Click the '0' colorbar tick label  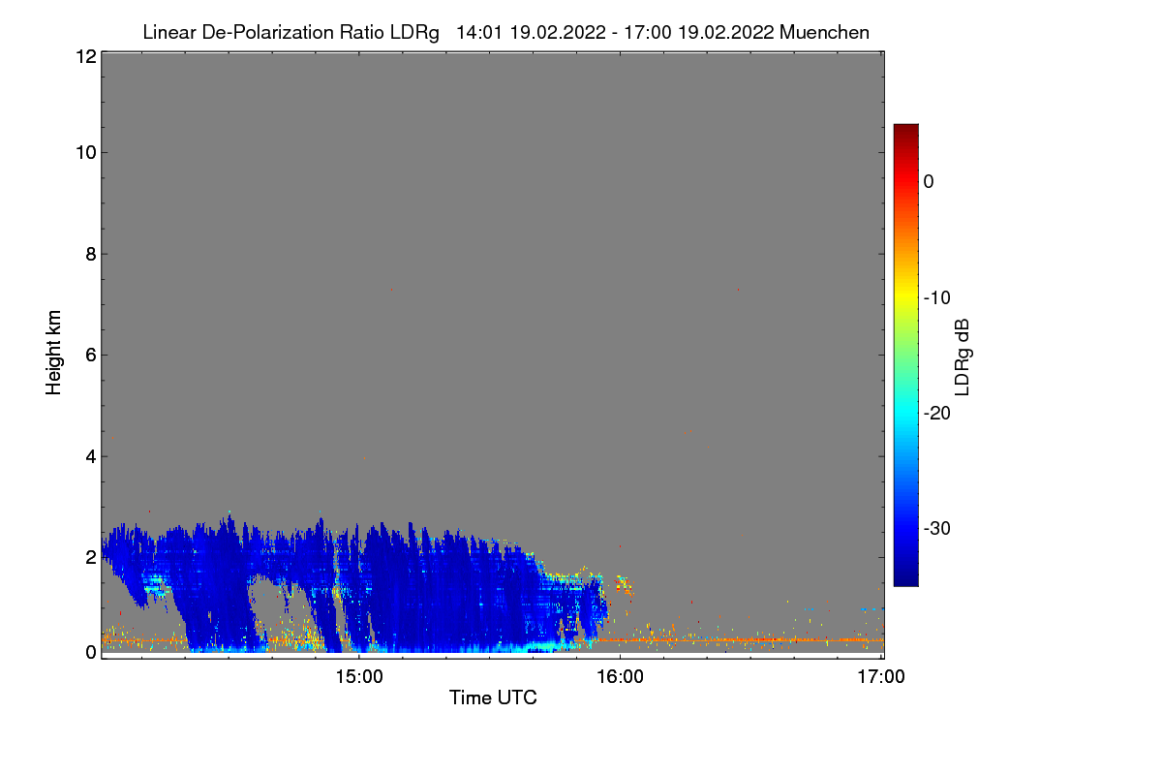929,181
